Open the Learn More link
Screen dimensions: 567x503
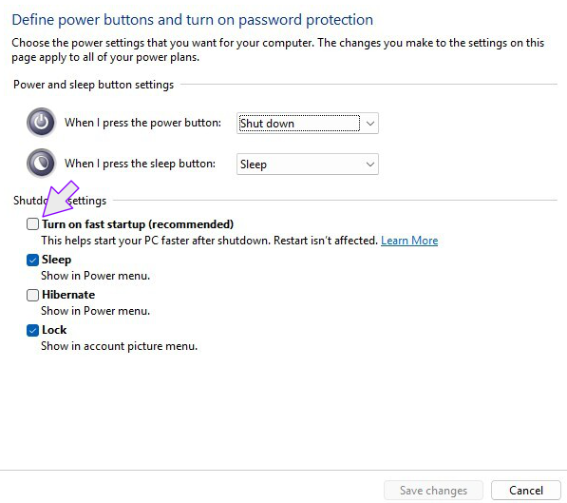click(x=409, y=241)
